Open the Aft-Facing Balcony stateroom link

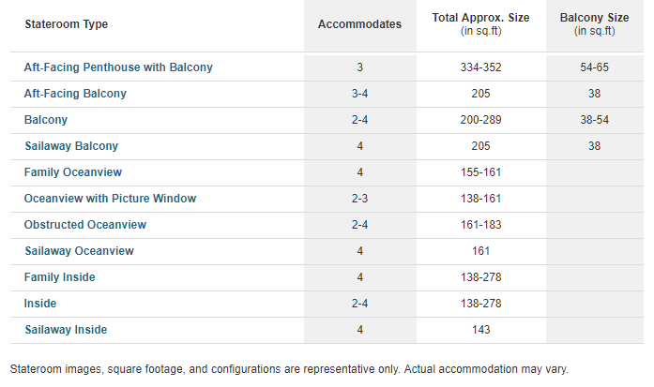(x=75, y=94)
